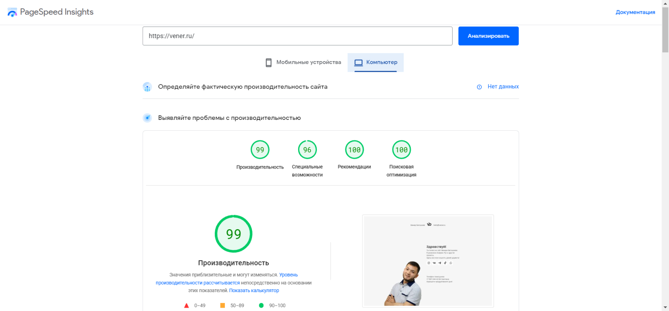Click the PageSpeed Insights logo icon
This screenshot has width=669, height=311.
pos(12,12)
